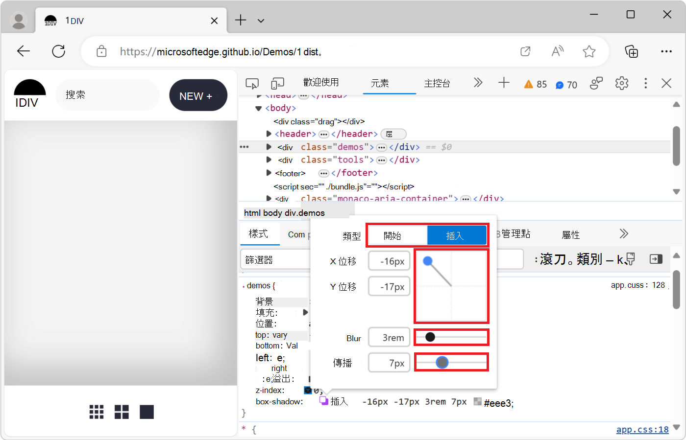Click the NEW + button
This screenshot has height=440, width=686.
(198, 95)
